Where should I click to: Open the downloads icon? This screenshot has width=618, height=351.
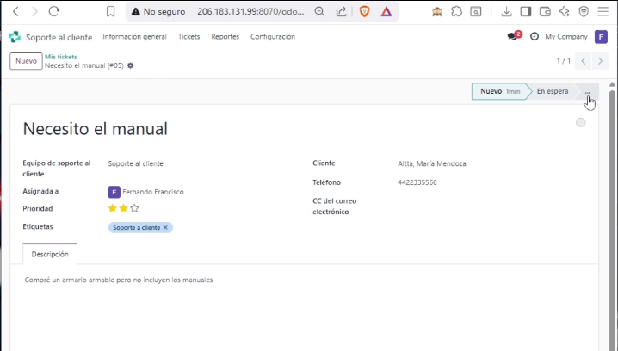coord(506,12)
